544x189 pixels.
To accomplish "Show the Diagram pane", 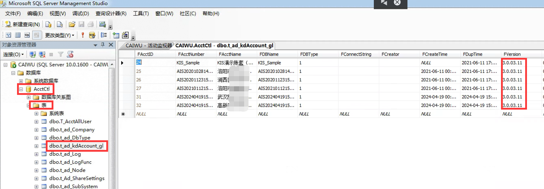I will click(x=8, y=35).
